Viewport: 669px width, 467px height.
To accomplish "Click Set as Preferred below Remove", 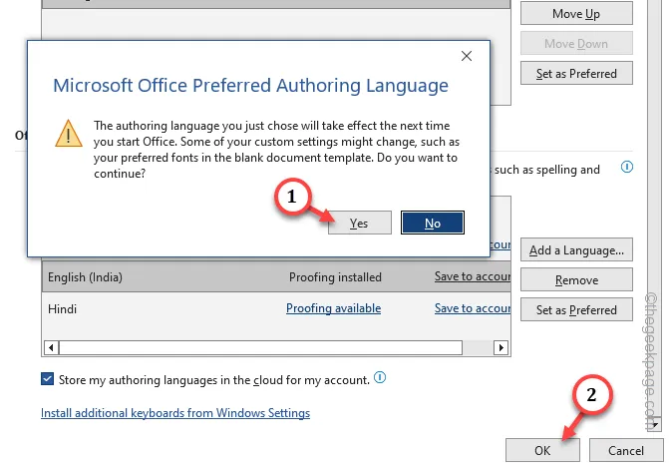I will click(576, 309).
